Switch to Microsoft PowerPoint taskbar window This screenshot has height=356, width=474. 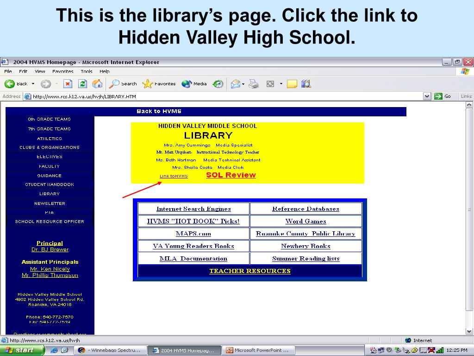click(x=258, y=350)
